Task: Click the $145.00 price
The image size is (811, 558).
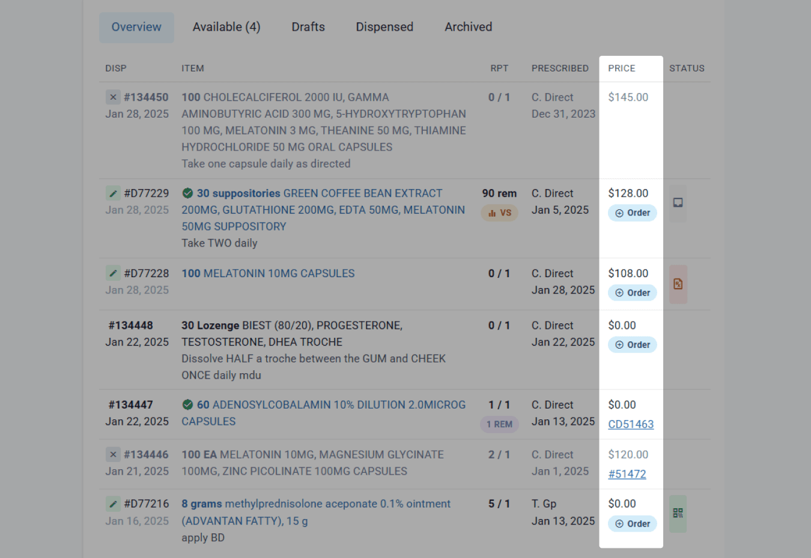Action: (628, 97)
